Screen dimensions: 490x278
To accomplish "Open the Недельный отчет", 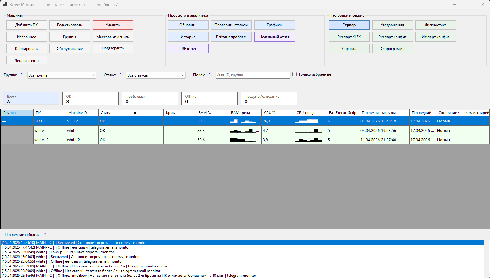I will [x=275, y=37].
